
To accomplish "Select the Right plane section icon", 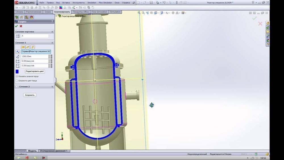I will 32,47.
